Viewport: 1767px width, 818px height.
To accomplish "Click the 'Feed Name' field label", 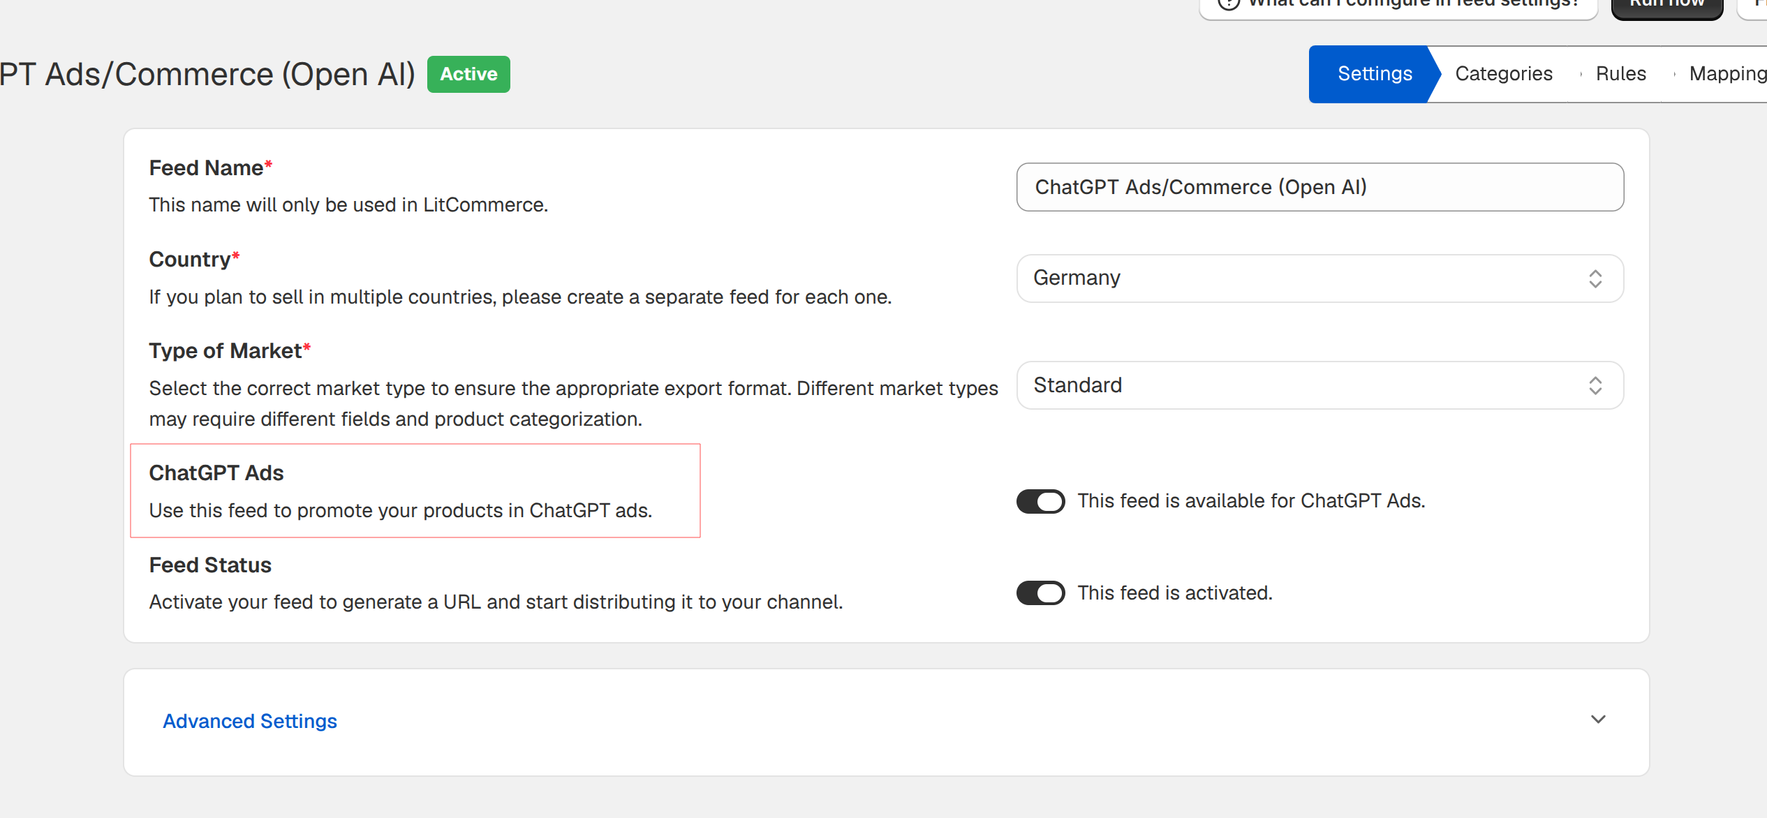I will (206, 168).
